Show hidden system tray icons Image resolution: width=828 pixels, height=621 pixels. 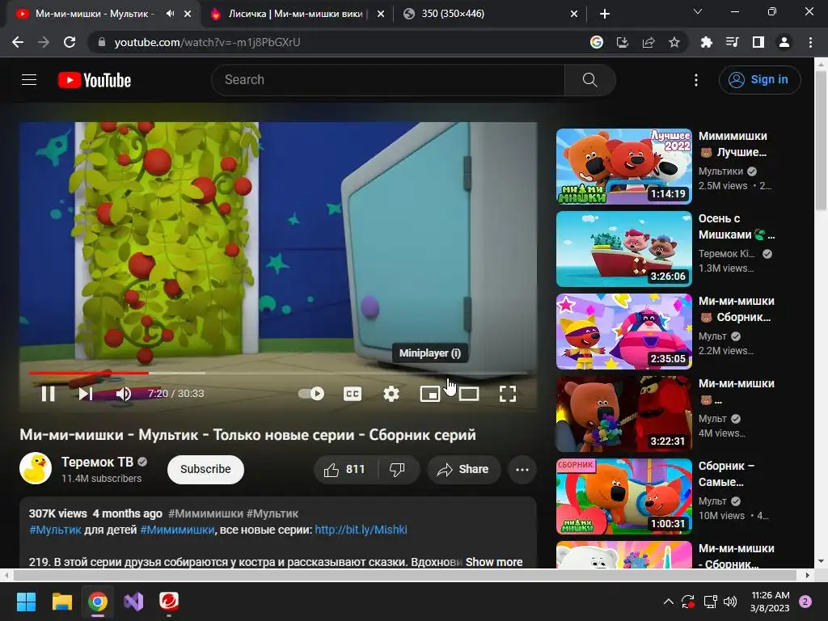click(668, 602)
